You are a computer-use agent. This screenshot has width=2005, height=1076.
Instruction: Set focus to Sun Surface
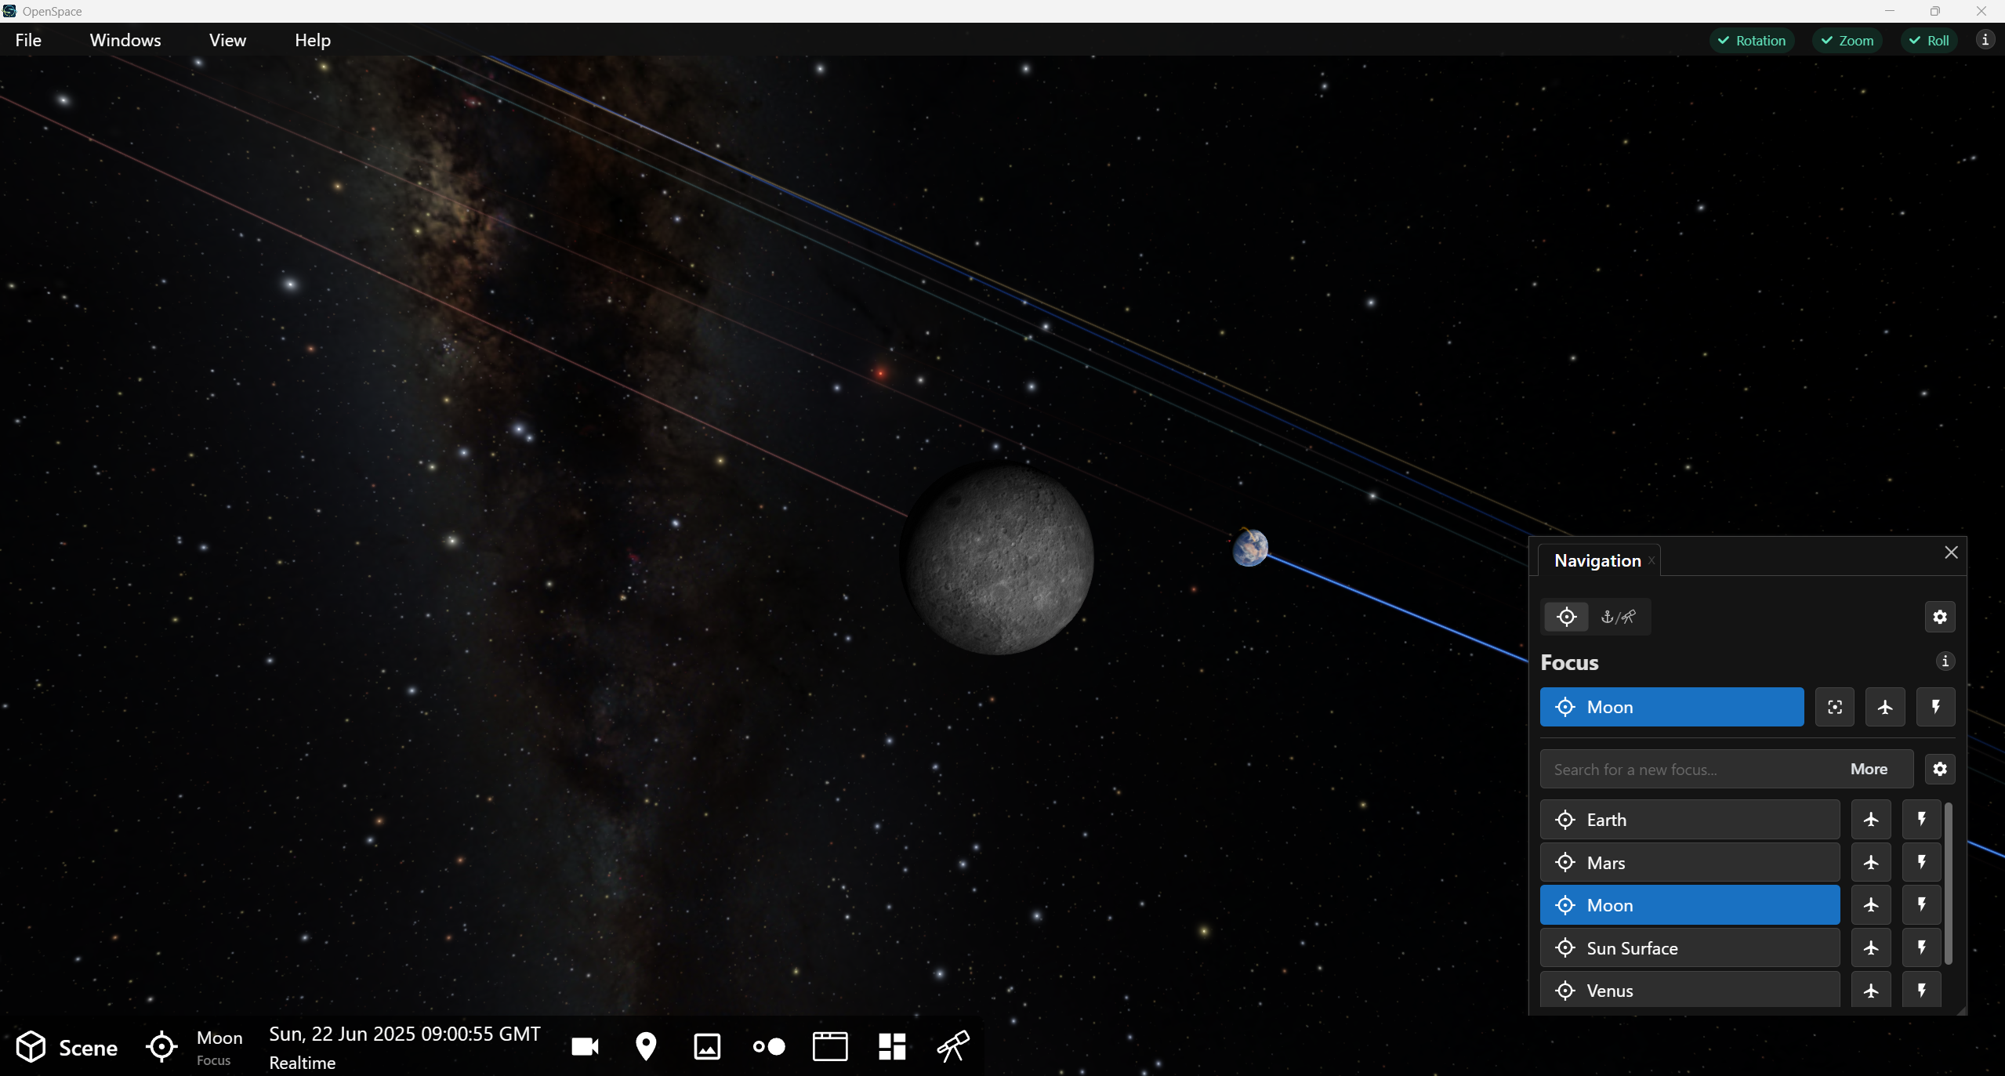[1690, 948]
